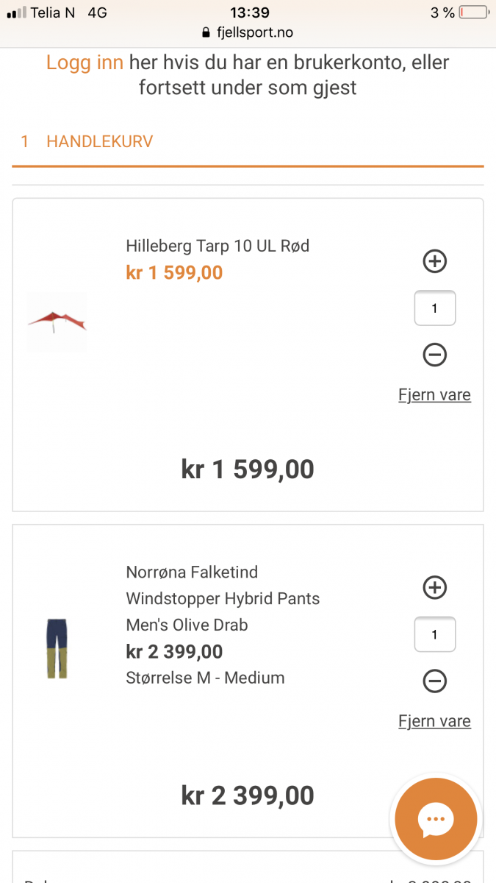Viewport: 496px width, 883px height.
Task: Increase quantity of Norrøna Falketind pants
Action: coord(435,587)
